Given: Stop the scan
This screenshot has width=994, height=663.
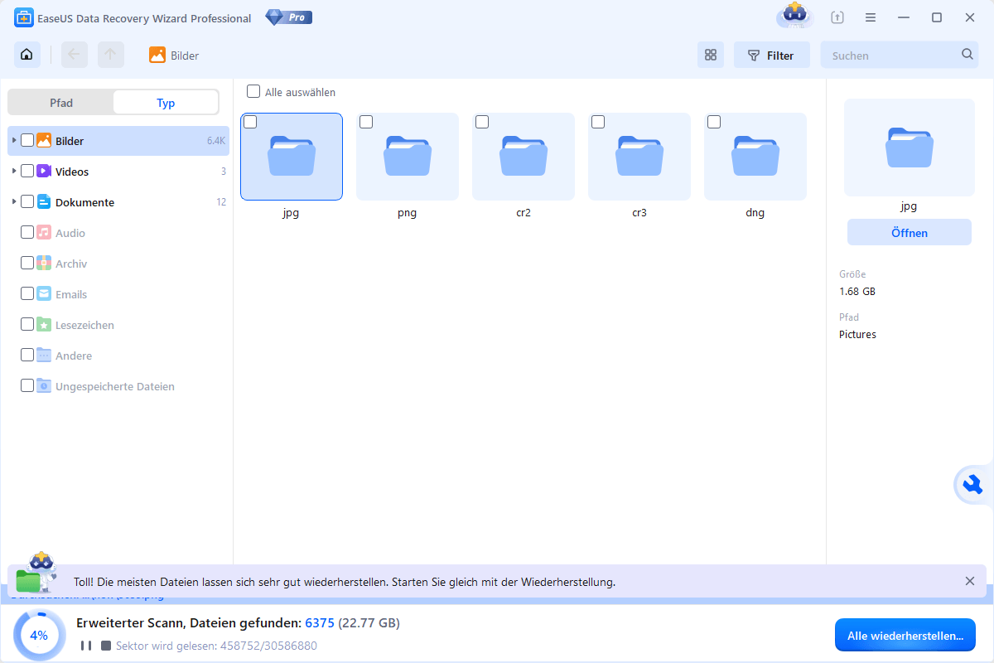Looking at the screenshot, I should click(106, 646).
